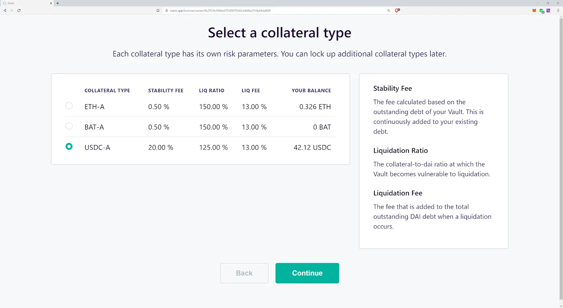Click the 0 BAT balance

click(x=322, y=127)
